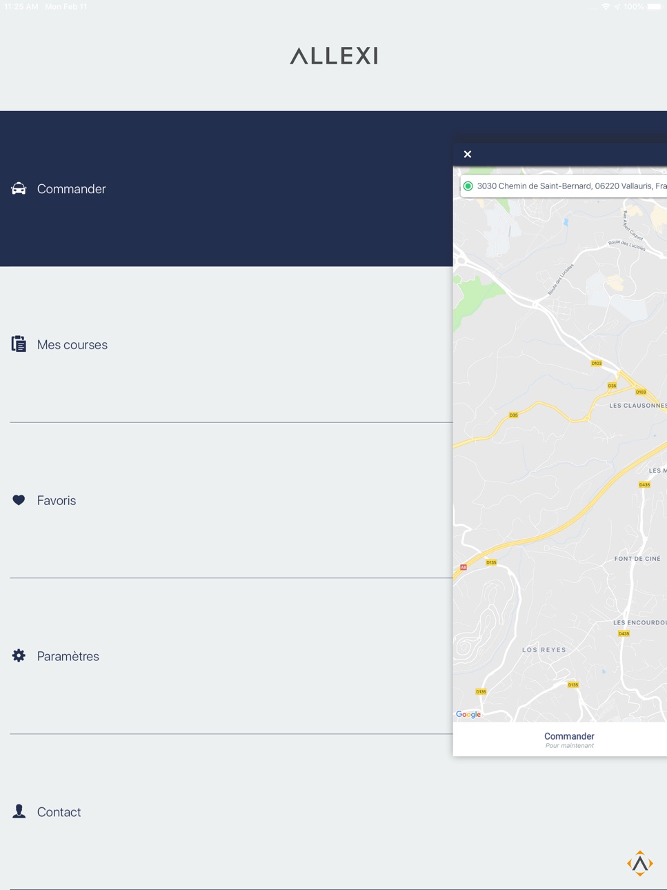This screenshot has width=667, height=890.
Task: Click LOS REYES map label
Action: (544, 650)
